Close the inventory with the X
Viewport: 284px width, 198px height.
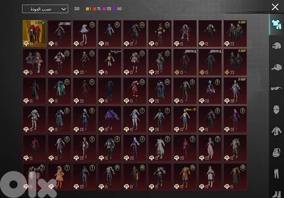point(275,7)
